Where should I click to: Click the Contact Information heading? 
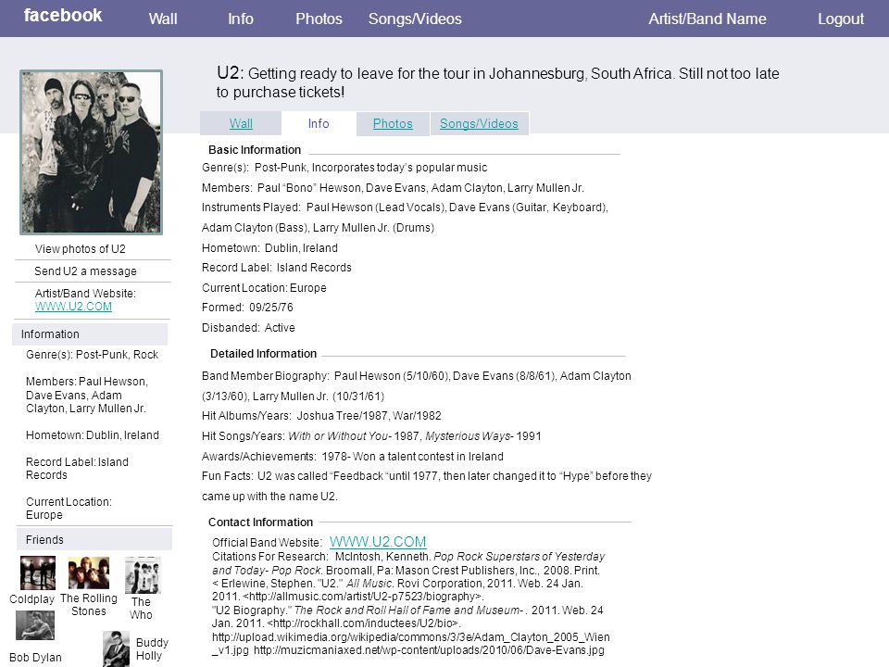point(260,522)
